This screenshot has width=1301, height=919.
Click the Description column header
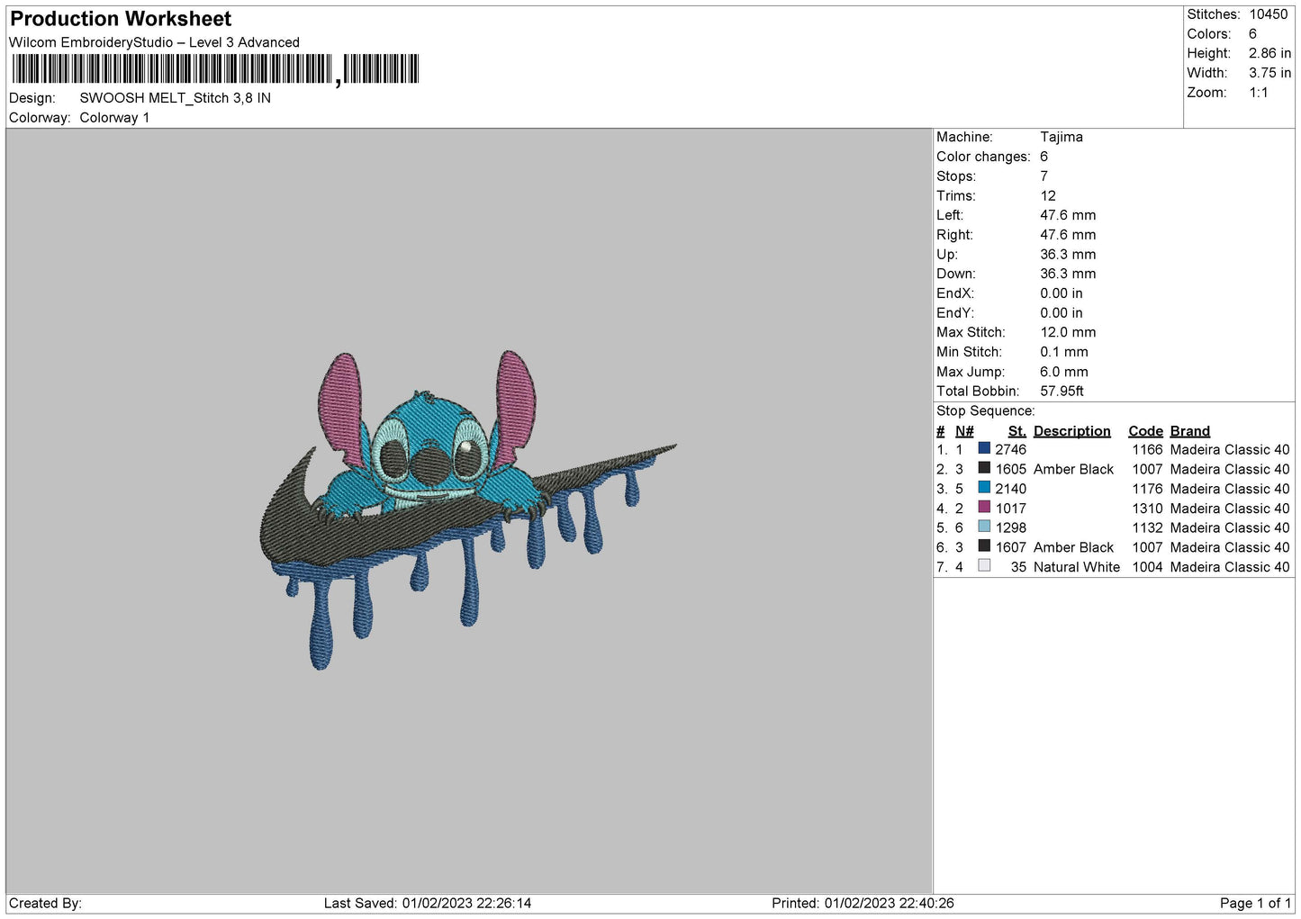[x=1071, y=431]
